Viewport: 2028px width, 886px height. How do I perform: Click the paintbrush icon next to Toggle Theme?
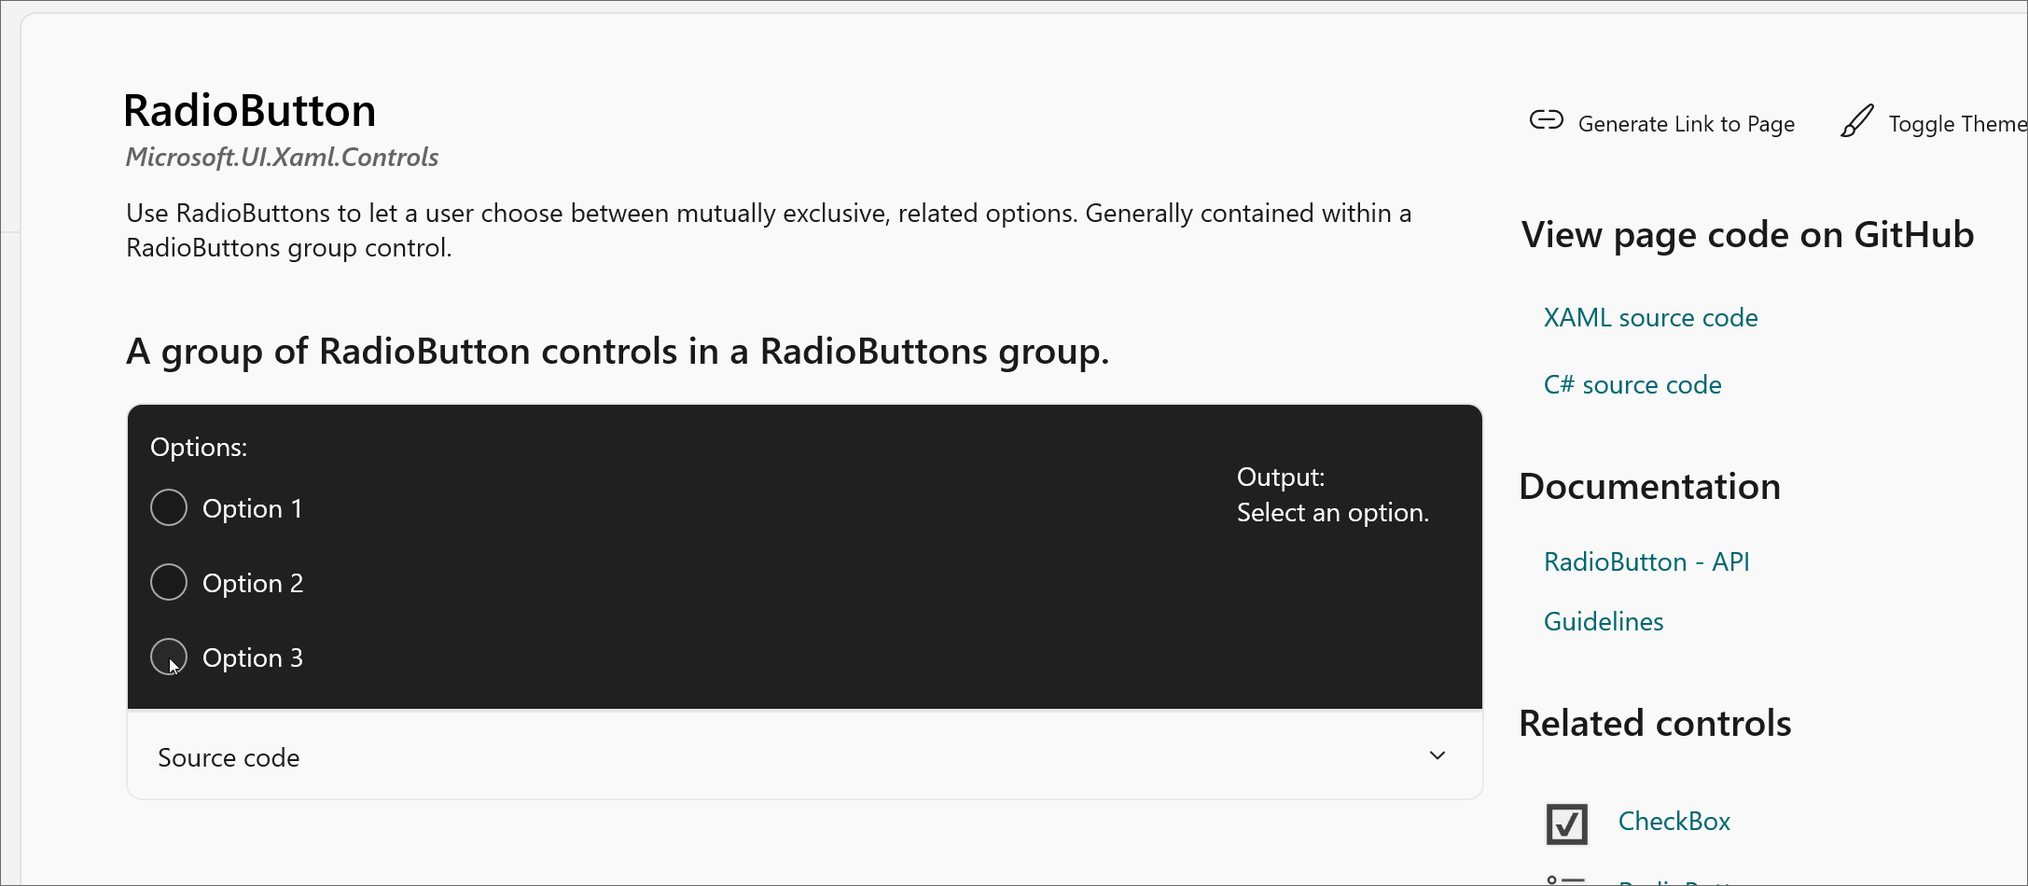(1857, 120)
